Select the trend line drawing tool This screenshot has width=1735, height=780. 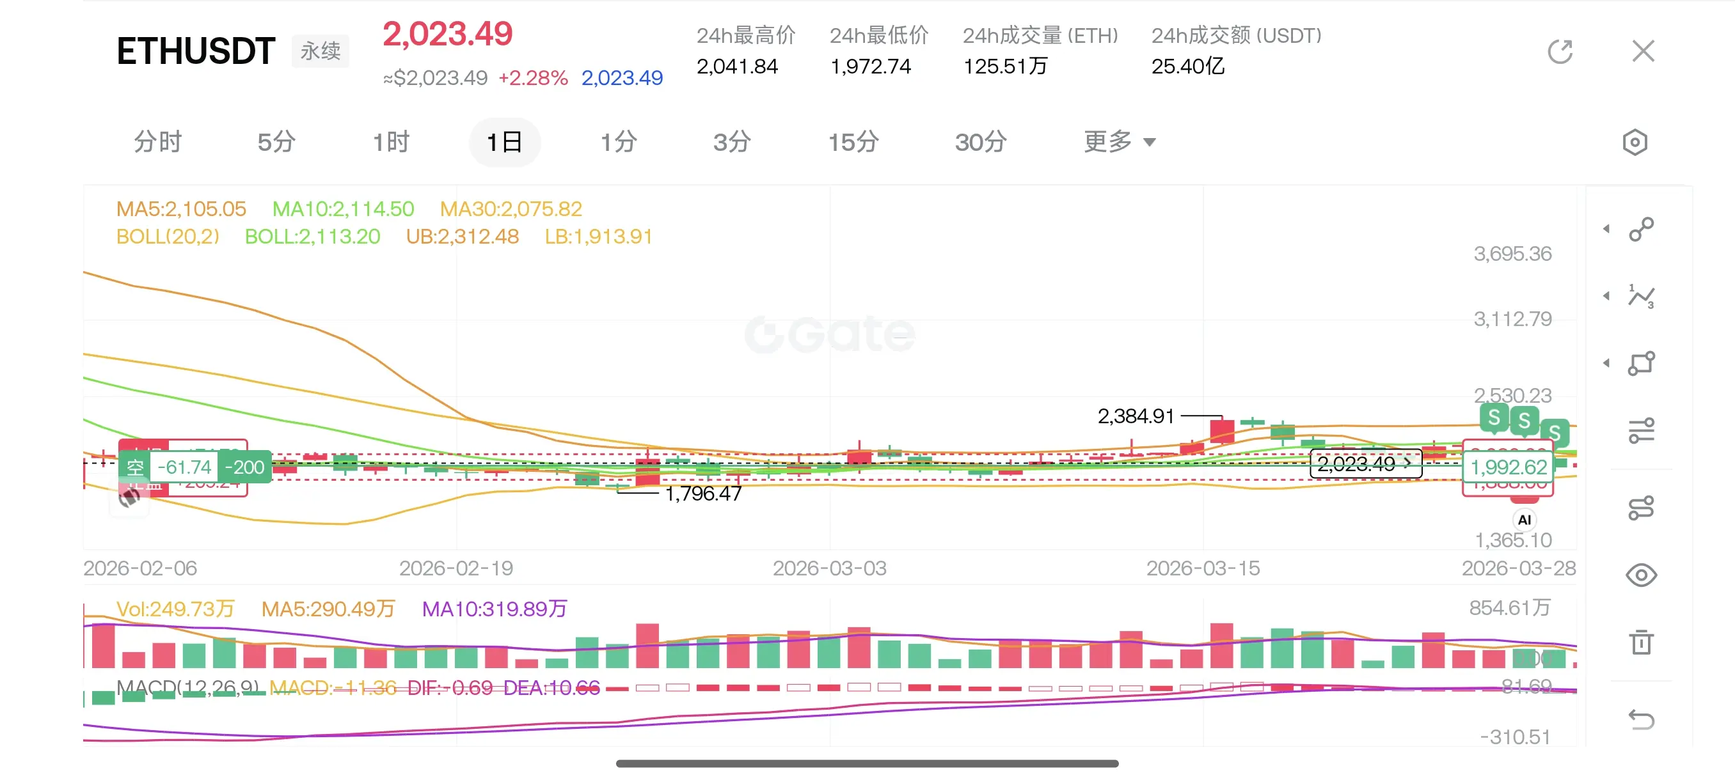tap(1641, 230)
